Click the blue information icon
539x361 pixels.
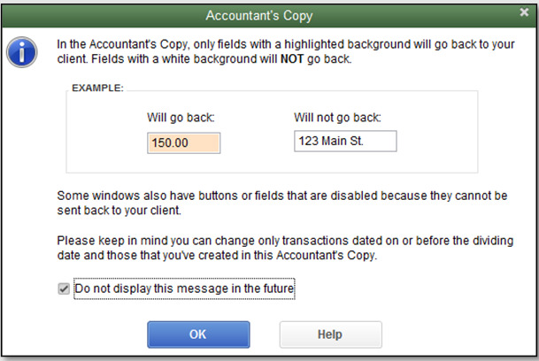point(21,52)
